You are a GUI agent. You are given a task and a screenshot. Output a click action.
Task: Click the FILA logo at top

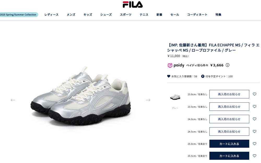pyautogui.click(x=133, y=4)
